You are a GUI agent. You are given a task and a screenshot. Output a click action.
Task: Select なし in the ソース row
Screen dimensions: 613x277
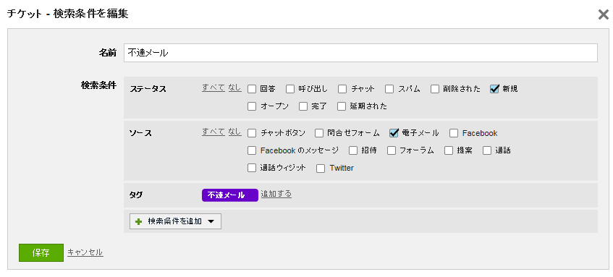tap(235, 132)
